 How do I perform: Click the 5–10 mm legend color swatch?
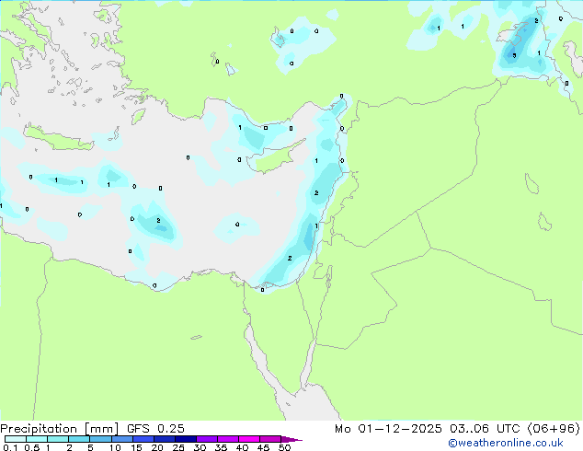click(x=100, y=439)
